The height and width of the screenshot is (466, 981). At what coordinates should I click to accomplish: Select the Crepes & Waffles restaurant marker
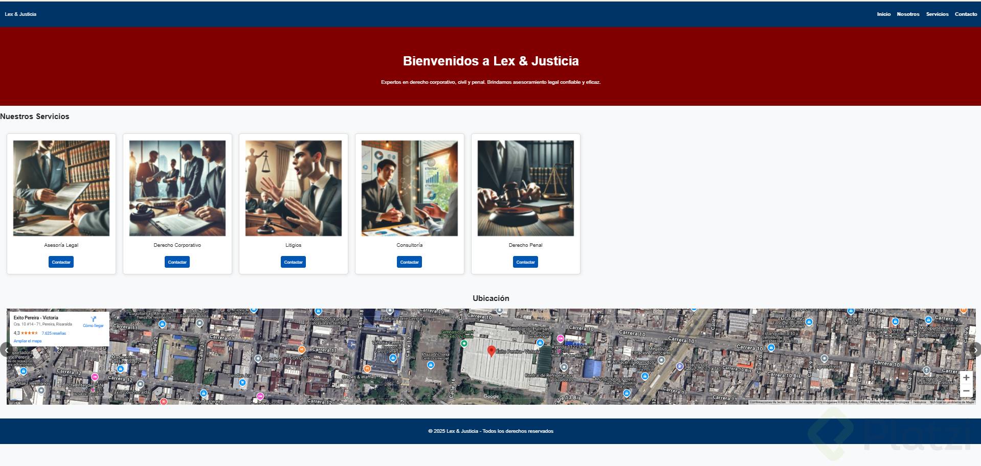pos(367,368)
